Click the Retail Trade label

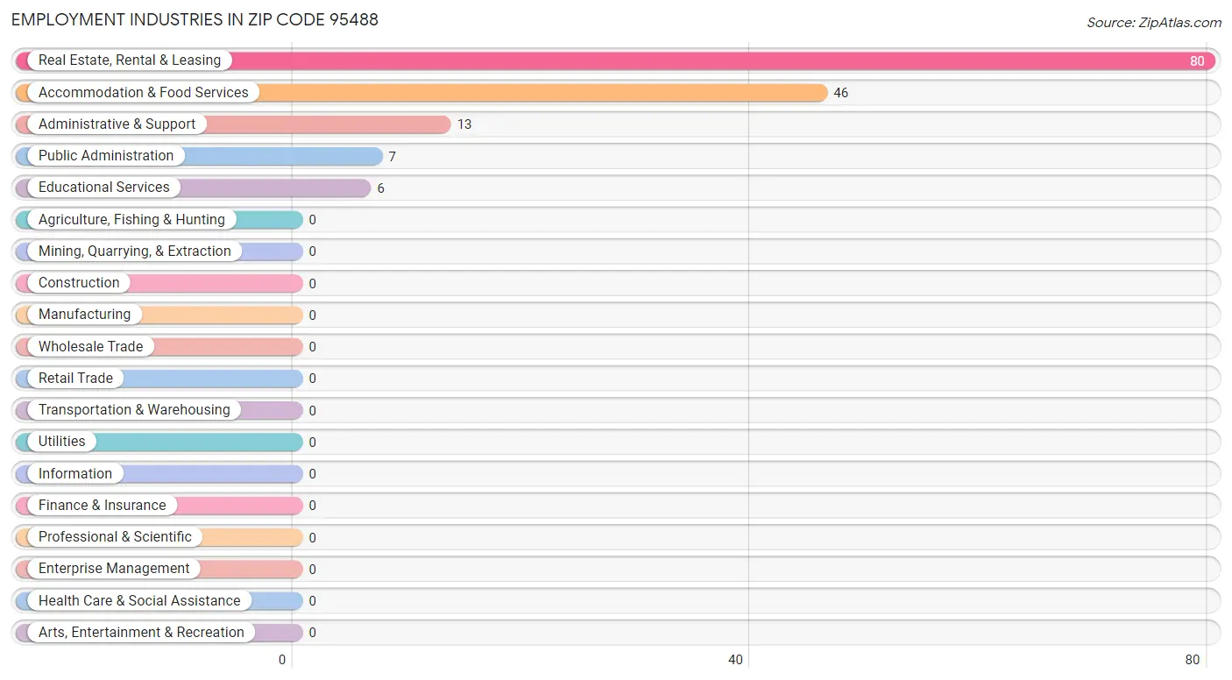click(75, 378)
